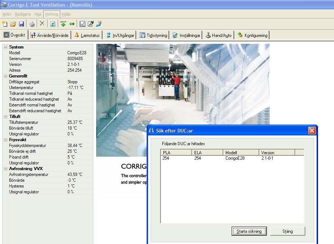Image resolution: width=334 pixels, height=244 pixels.
Task: Open the Hjälp menu
Action: tap(66, 14)
